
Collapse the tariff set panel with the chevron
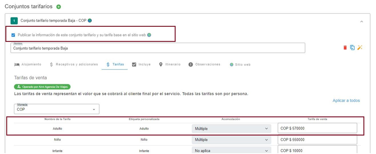(361, 21)
